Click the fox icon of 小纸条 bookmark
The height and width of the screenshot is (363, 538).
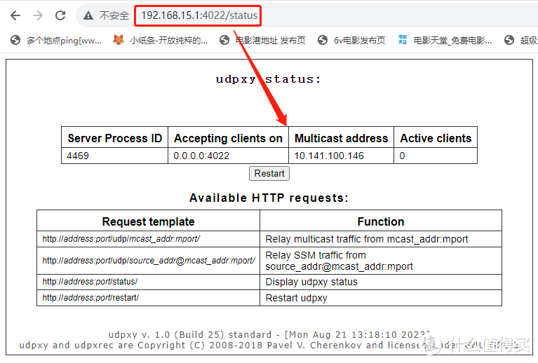click(x=119, y=40)
